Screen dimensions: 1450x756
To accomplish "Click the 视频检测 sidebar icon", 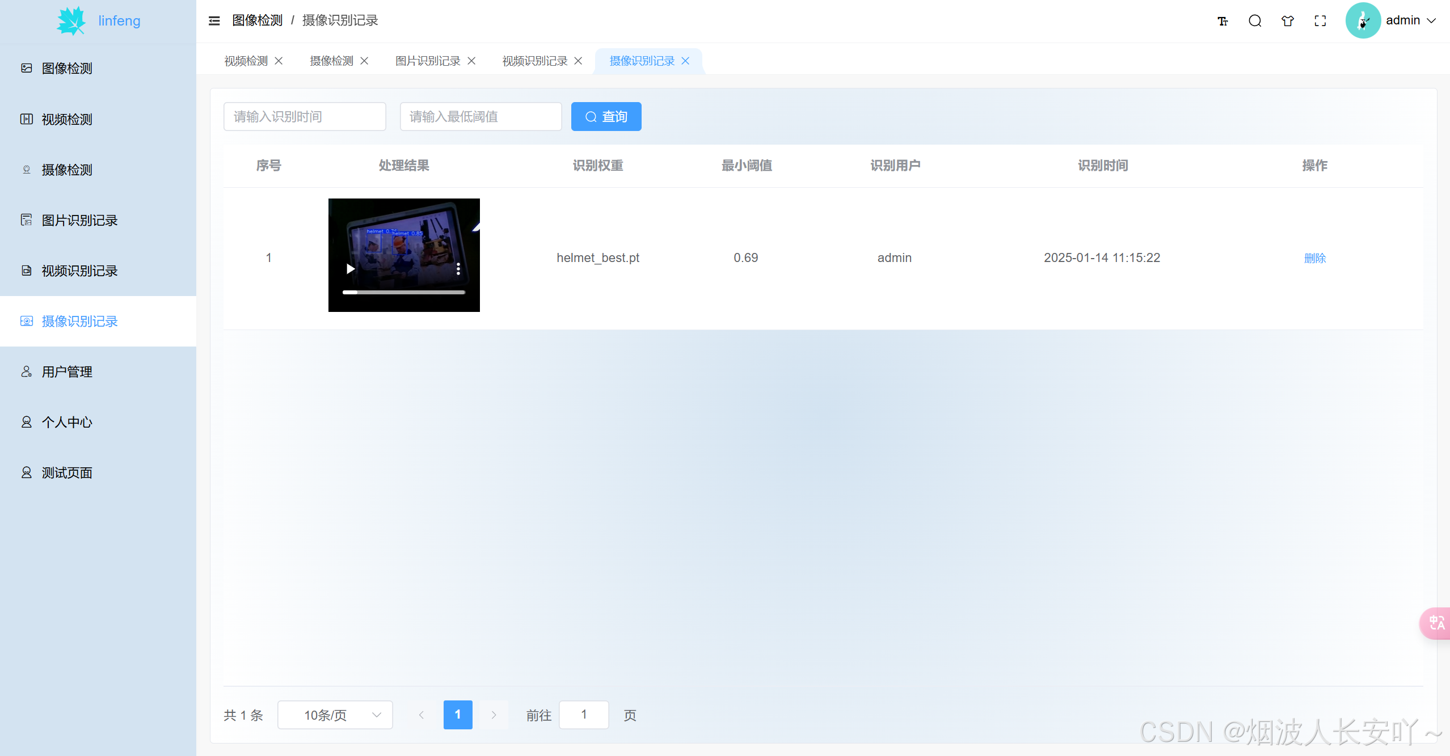I will [x=27, y=119].
